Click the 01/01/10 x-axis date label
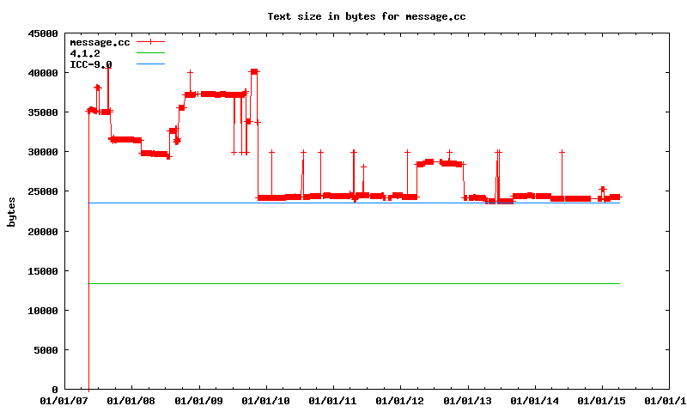 point(266,401)
